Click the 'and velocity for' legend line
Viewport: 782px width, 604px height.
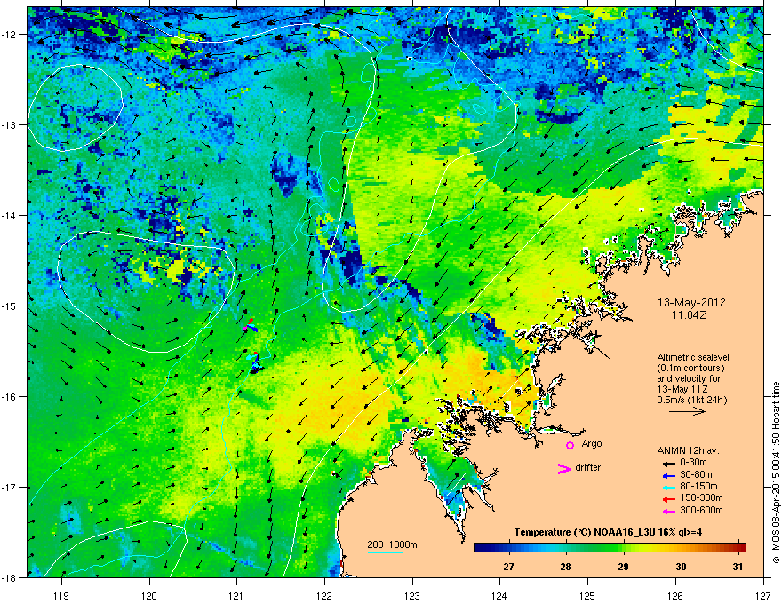click(688, 378)
